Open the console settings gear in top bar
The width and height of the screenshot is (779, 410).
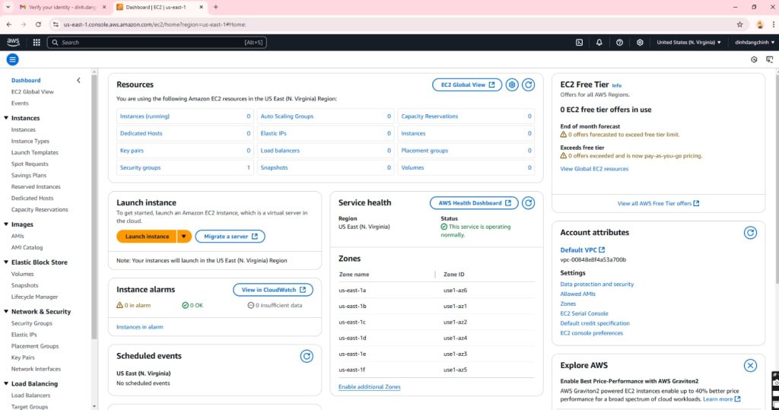point(640,43)
